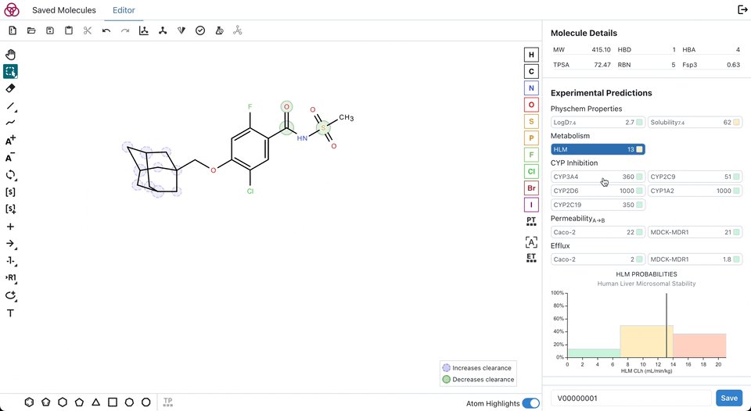Select Carbon atom button C
This screenshot has width=751, height=411.
(531, 72)
